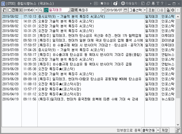Open news 현대차-아람코 탄소섬유 공동개발 MOU
This screenshot has width=182, height=134.
[88, 79]
